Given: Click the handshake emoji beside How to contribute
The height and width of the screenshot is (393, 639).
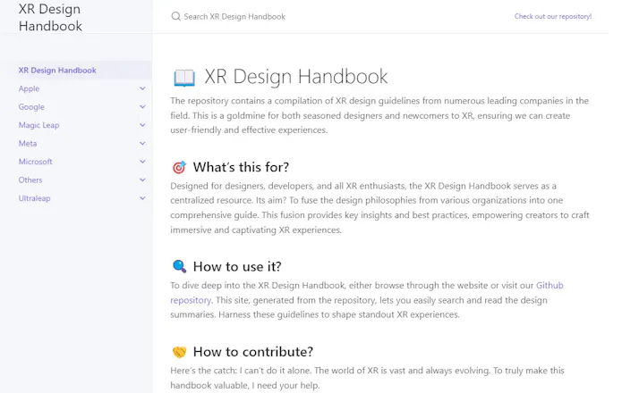Looking at the screenshot, I should (179, 352).
